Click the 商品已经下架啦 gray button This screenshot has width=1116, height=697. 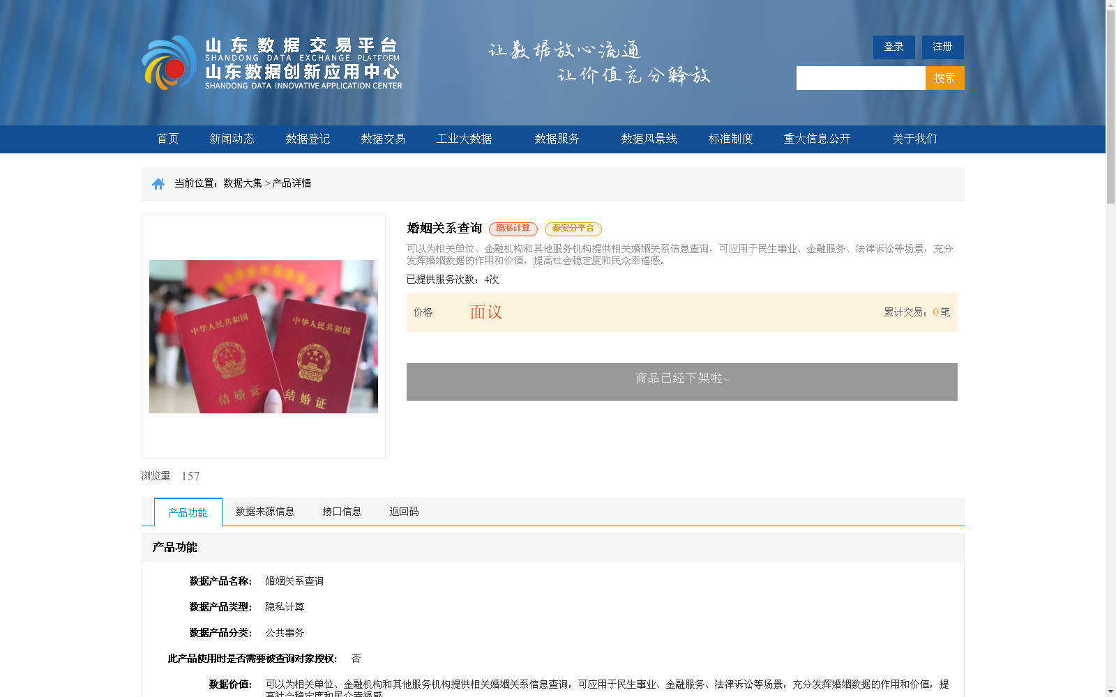coord(682,382)
